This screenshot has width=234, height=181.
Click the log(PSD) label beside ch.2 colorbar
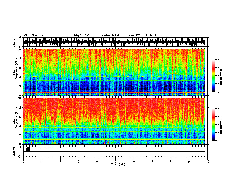[x=221, y=126]
